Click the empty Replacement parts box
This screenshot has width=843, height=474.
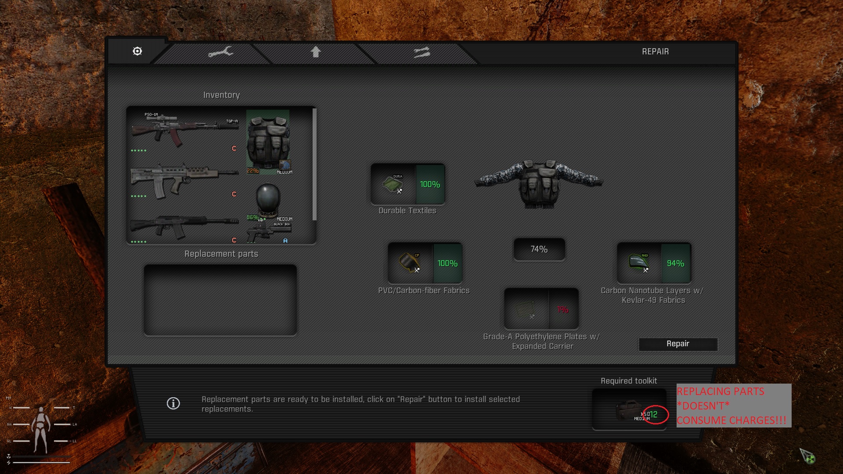pos(220,300)
